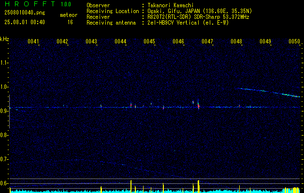This screenshot has width=304, height=193.
Task: Click the meteor label
Action: tap(69, 15)
